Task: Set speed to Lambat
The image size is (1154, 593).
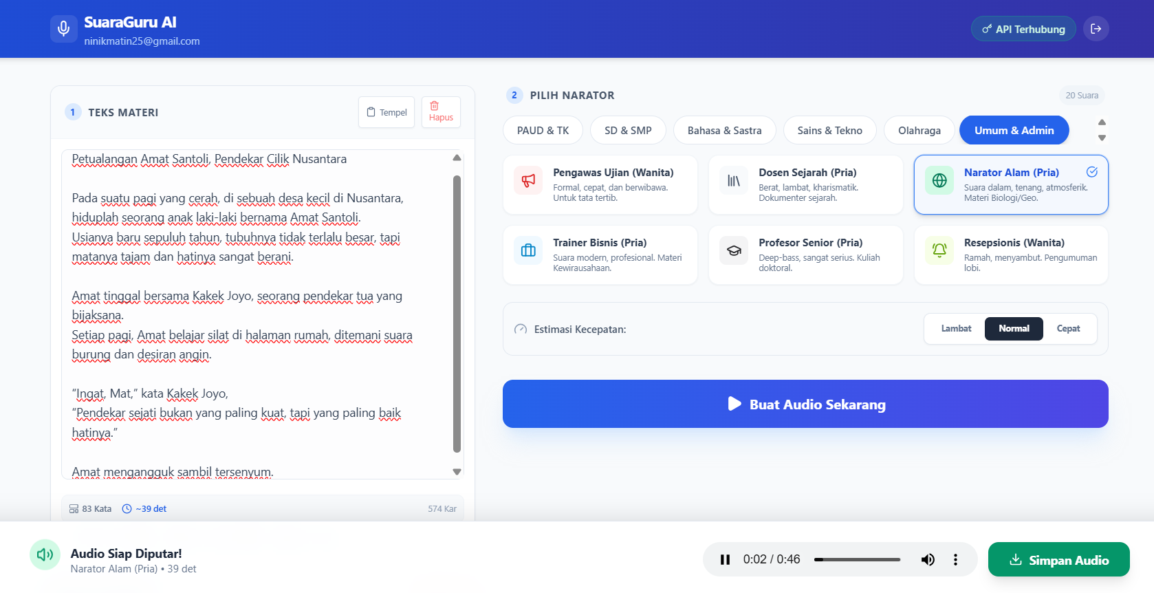Action: coord(956,329)
